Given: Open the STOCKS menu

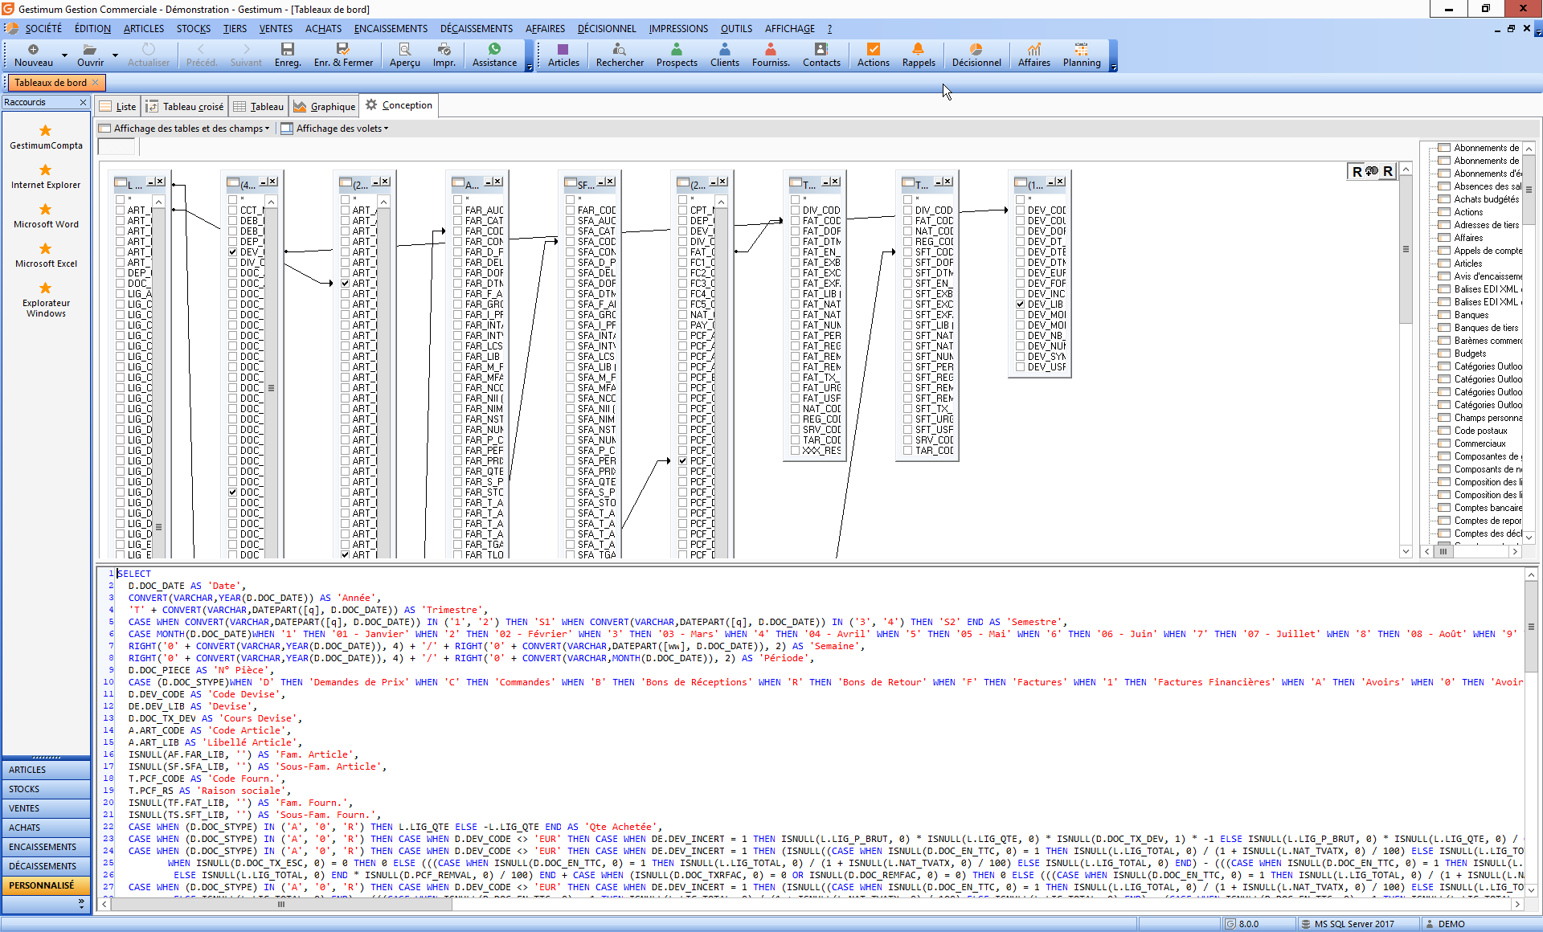Looking at the screenshot, I should pos(193,28).
